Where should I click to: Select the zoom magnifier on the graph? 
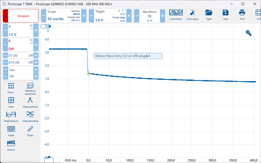[x=248, y=33]
